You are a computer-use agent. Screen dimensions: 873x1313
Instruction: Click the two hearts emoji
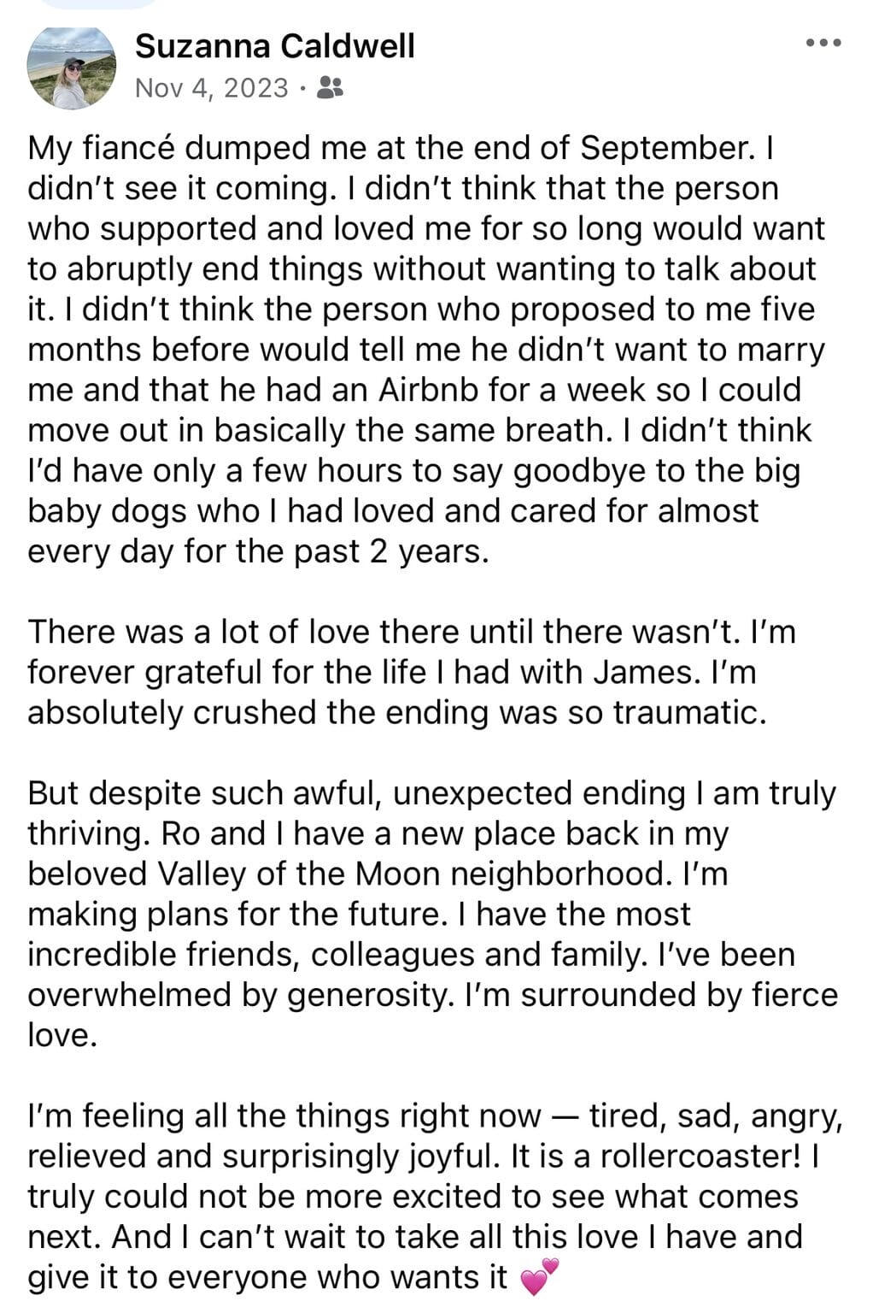tap(537, 1278)
